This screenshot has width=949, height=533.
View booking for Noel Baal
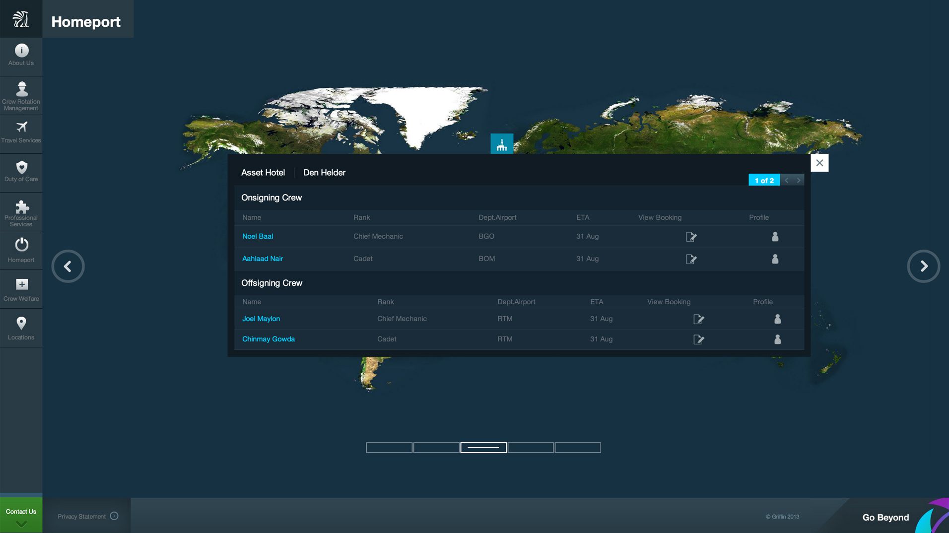coord(691,237)
